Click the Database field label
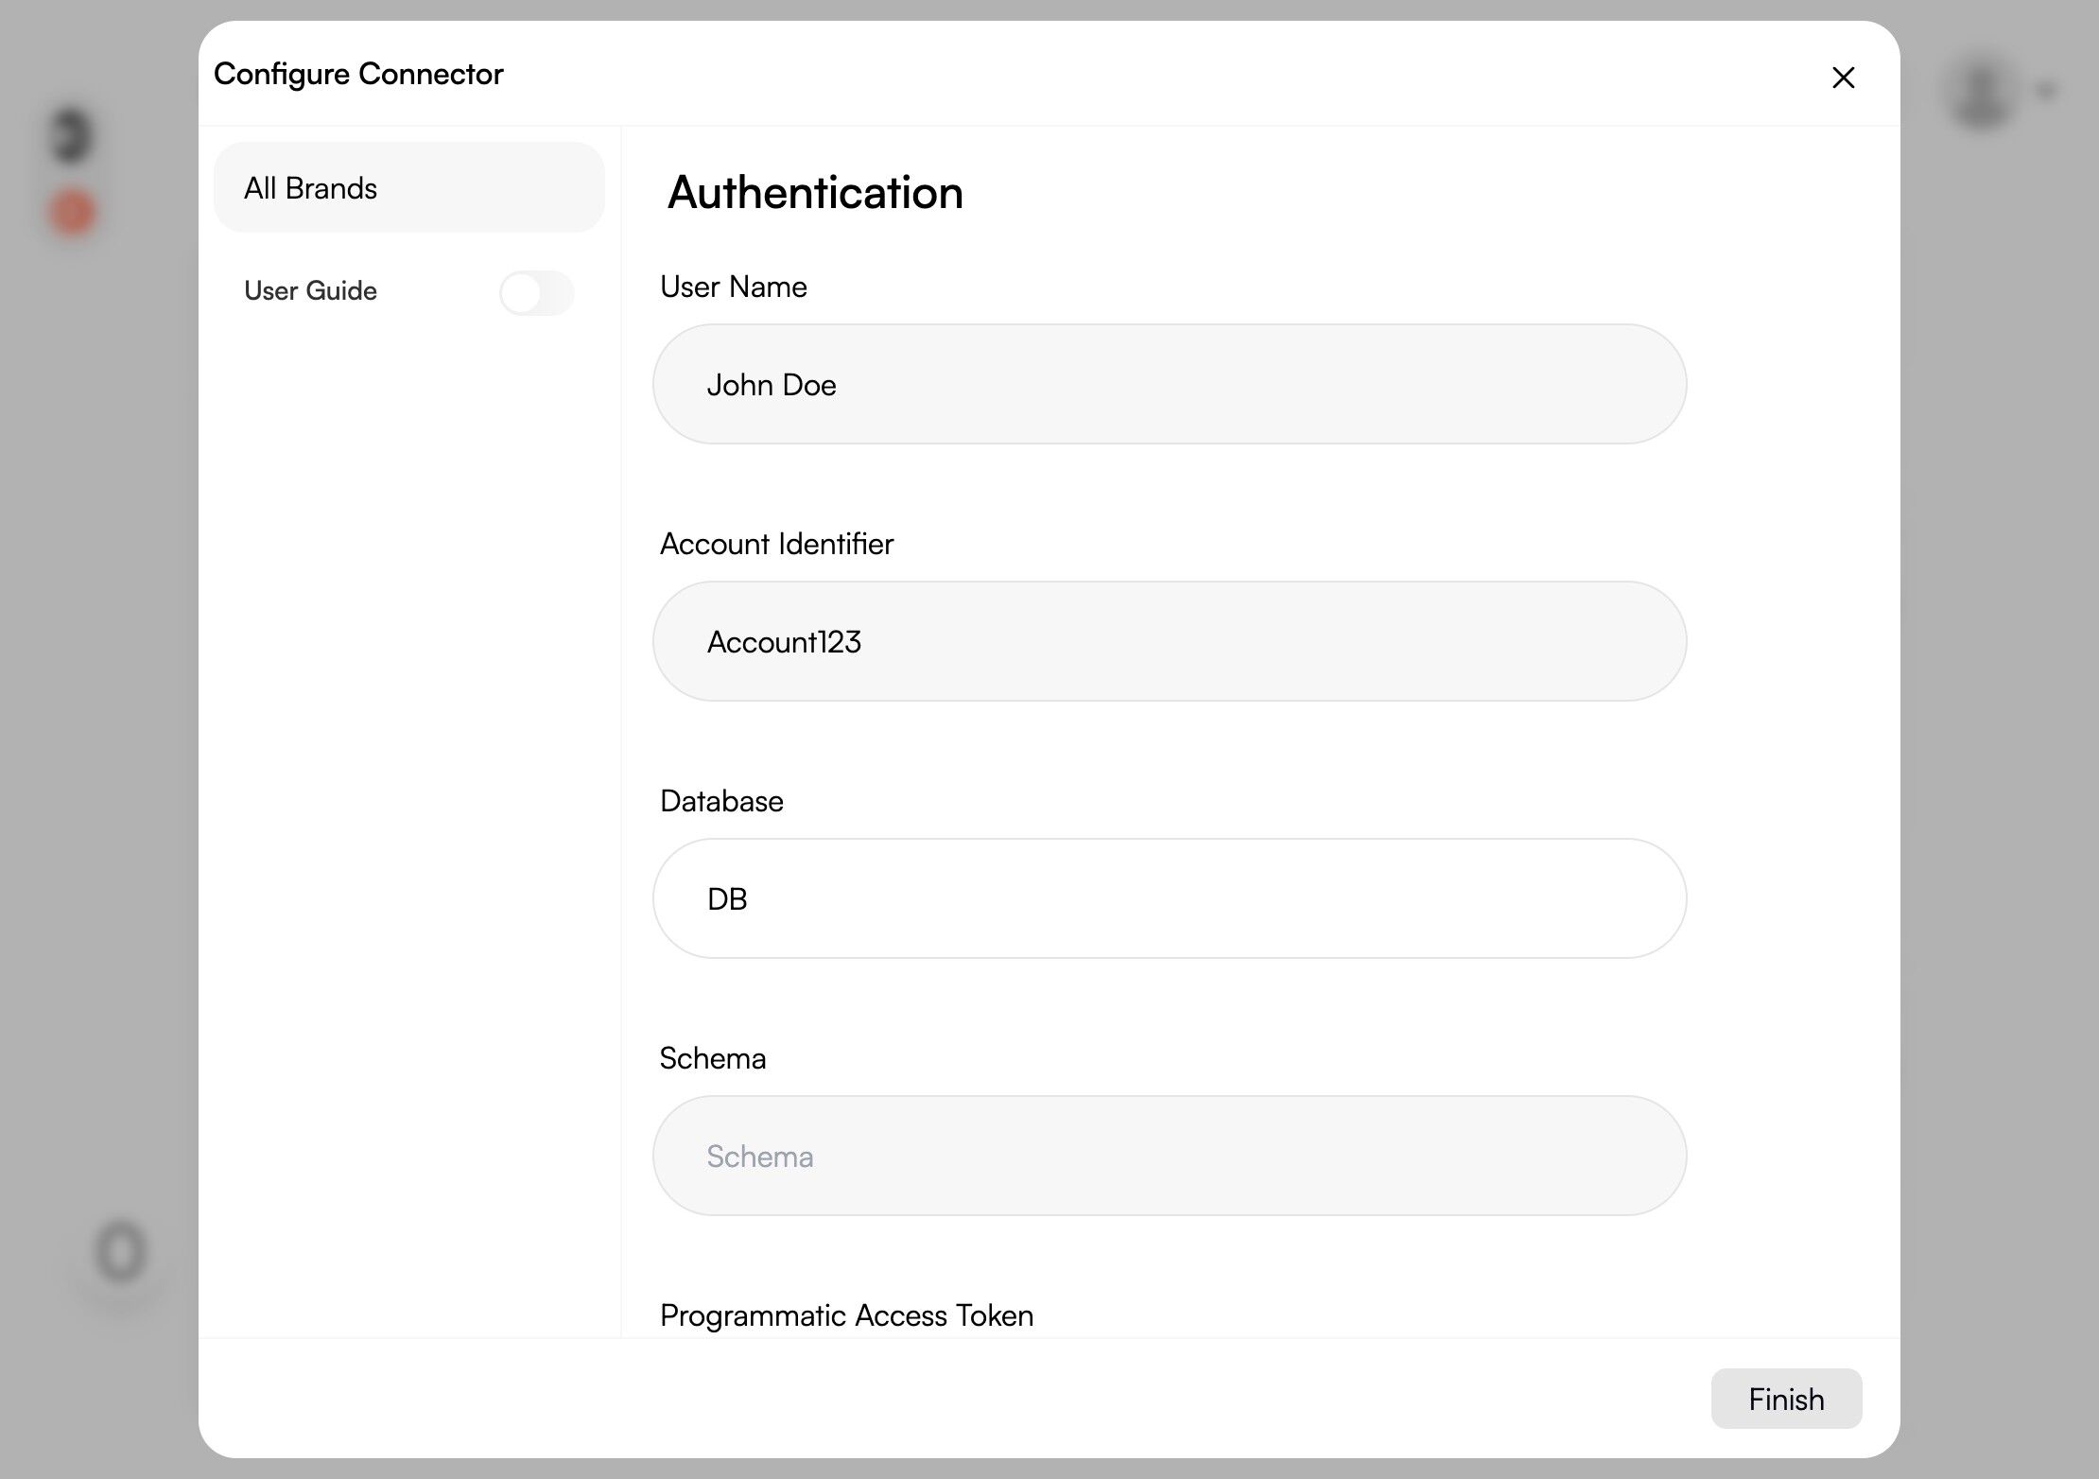 click(x=720, y=801)
